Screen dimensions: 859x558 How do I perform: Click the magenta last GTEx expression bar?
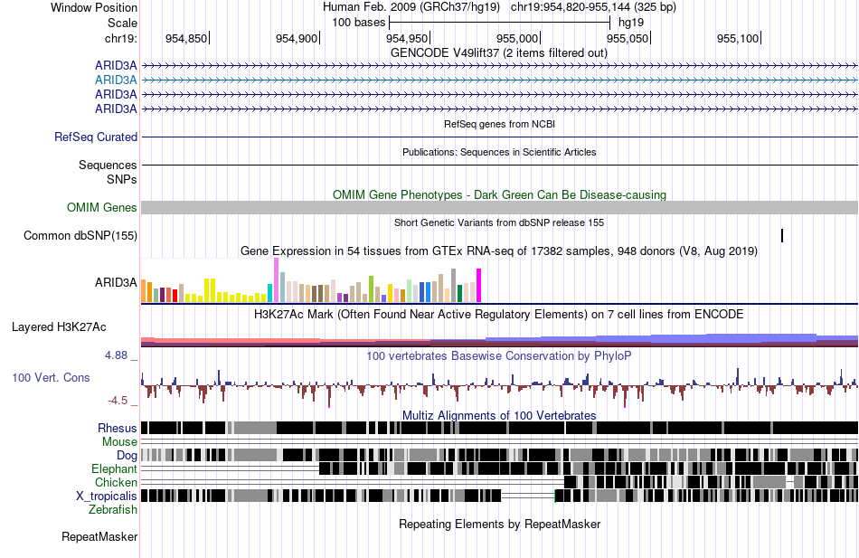click(479, 286)
